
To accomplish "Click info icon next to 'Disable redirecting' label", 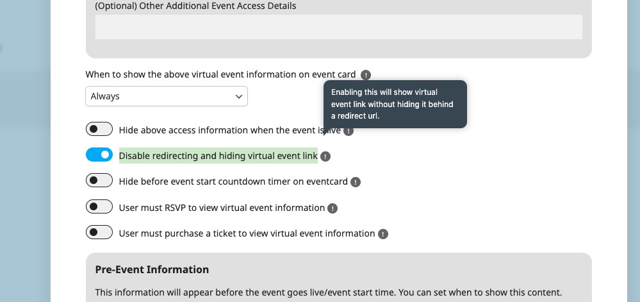I will point(325,156).
